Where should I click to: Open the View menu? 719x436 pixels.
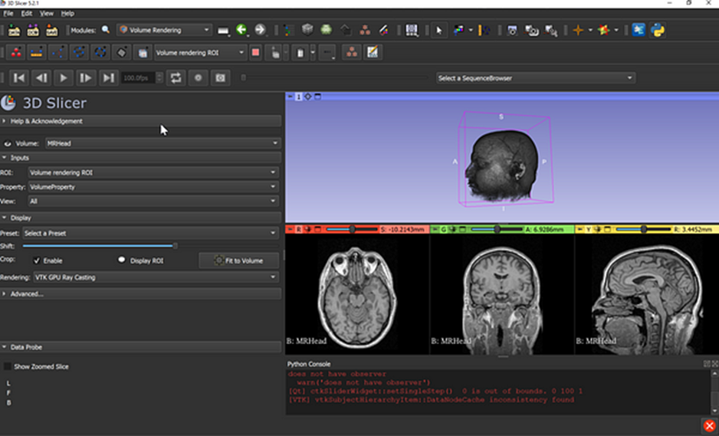(x=47, y=13)
